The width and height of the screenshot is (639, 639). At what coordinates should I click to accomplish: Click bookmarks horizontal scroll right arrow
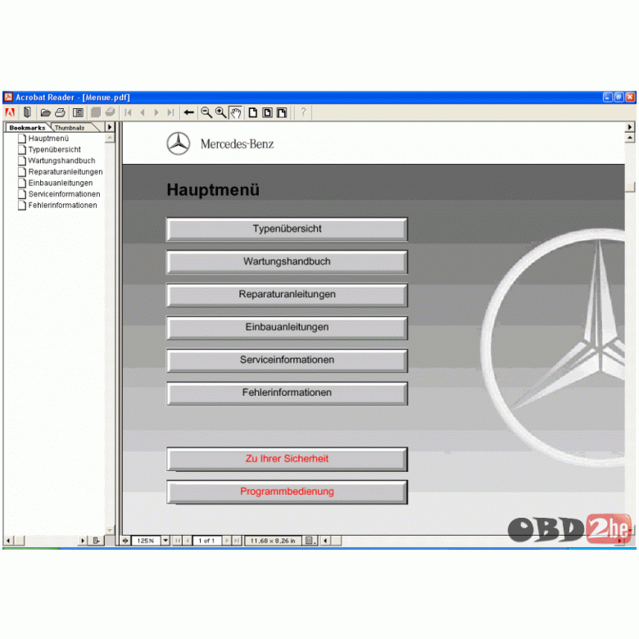83,541
